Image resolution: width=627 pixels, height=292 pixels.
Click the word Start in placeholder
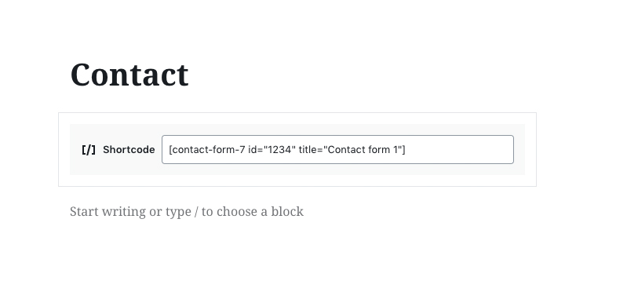pyautogui.click(x=84, y=211)
